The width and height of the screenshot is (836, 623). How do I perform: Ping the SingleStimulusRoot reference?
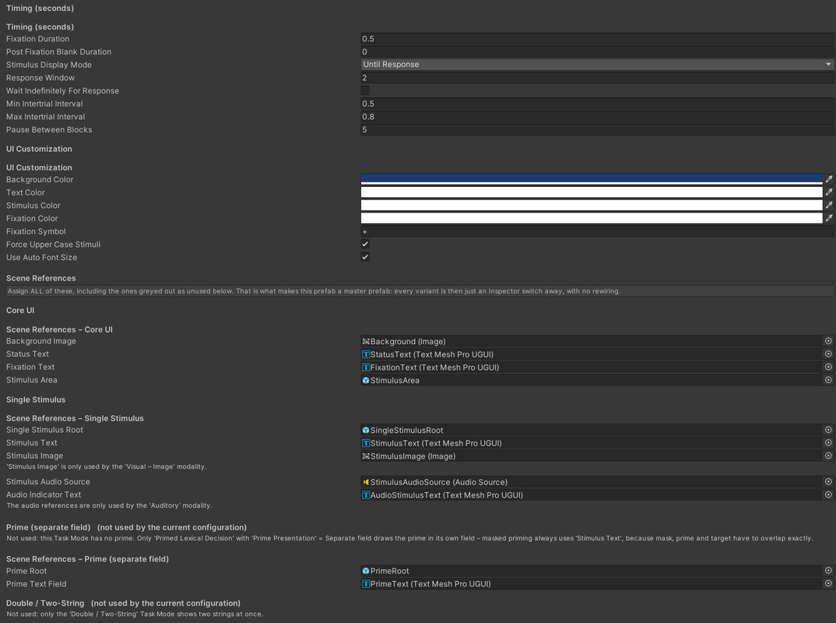tap(592, 431)
